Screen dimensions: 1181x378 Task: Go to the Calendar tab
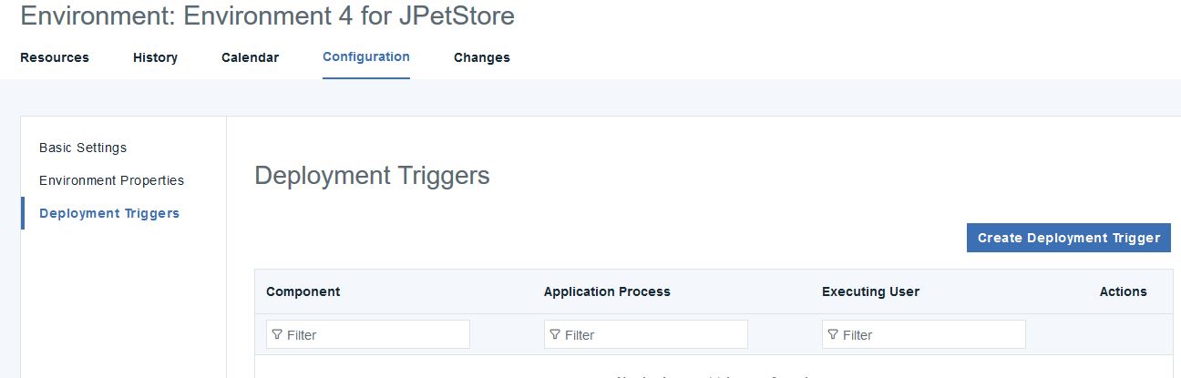(250, 57)
